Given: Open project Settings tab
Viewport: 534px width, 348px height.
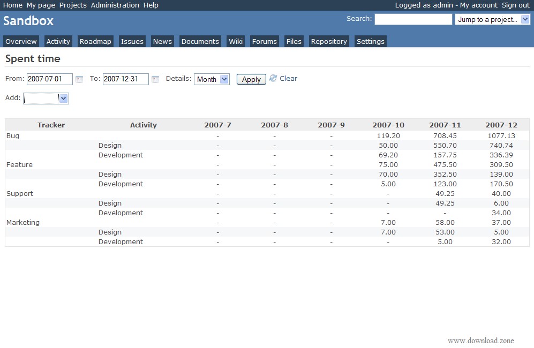Looking at the screenshot, I should click(370, 41).
